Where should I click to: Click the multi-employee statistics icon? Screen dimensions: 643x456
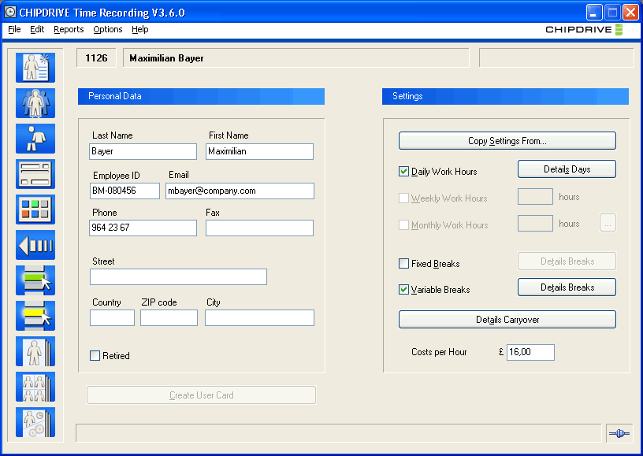(x=35, y=387)
